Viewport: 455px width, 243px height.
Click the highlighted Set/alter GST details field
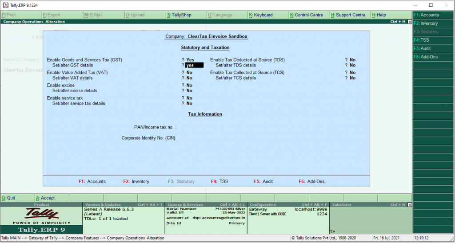(x=195, y=66)
